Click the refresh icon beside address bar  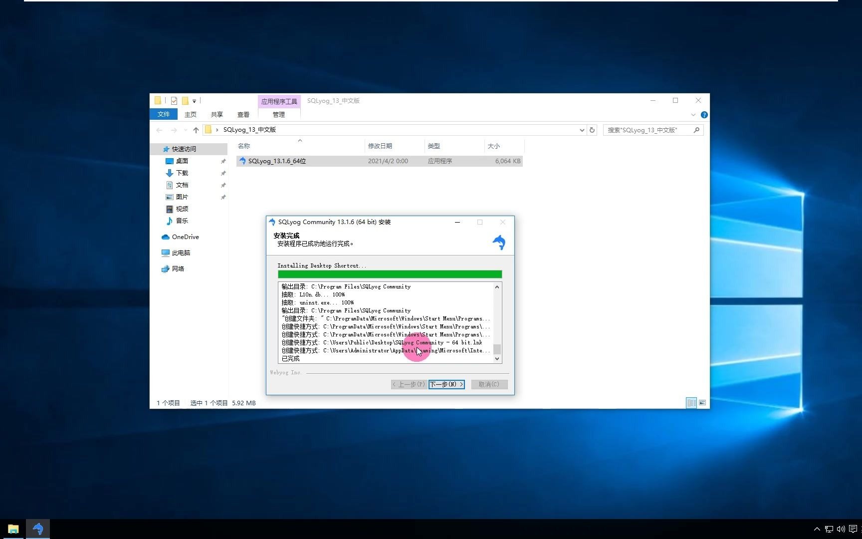pos(592,130)
